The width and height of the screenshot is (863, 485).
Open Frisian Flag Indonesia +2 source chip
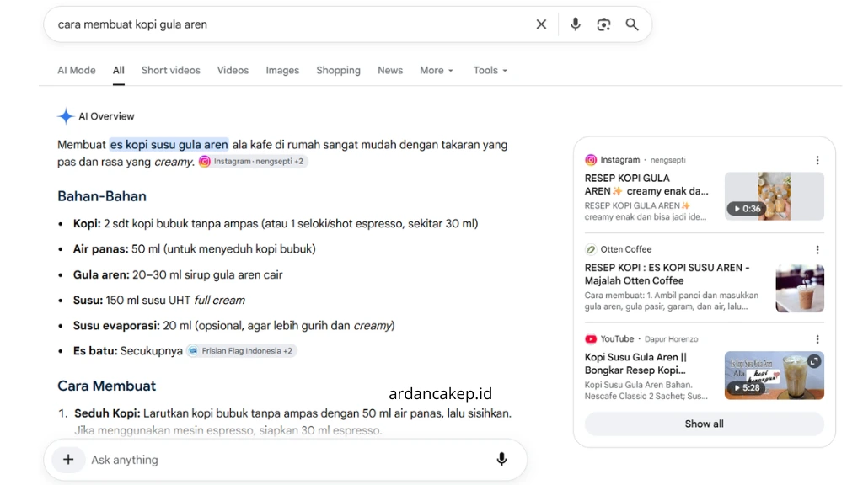[241, 351]
